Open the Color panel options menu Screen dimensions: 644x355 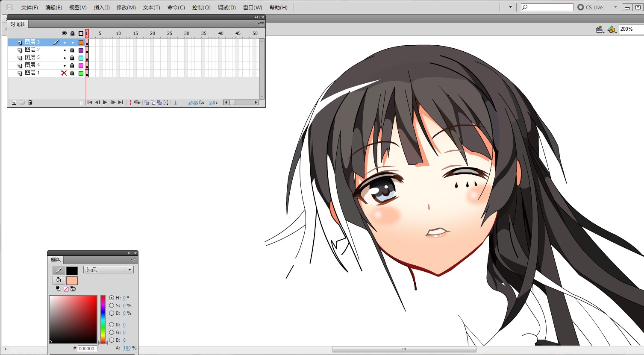click(x=134, y=260)
